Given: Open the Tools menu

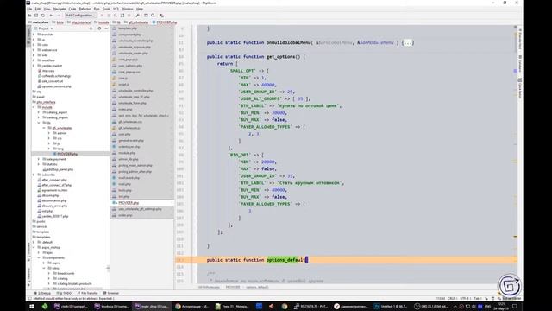Looking at the screenshot, I should [106, 9].
